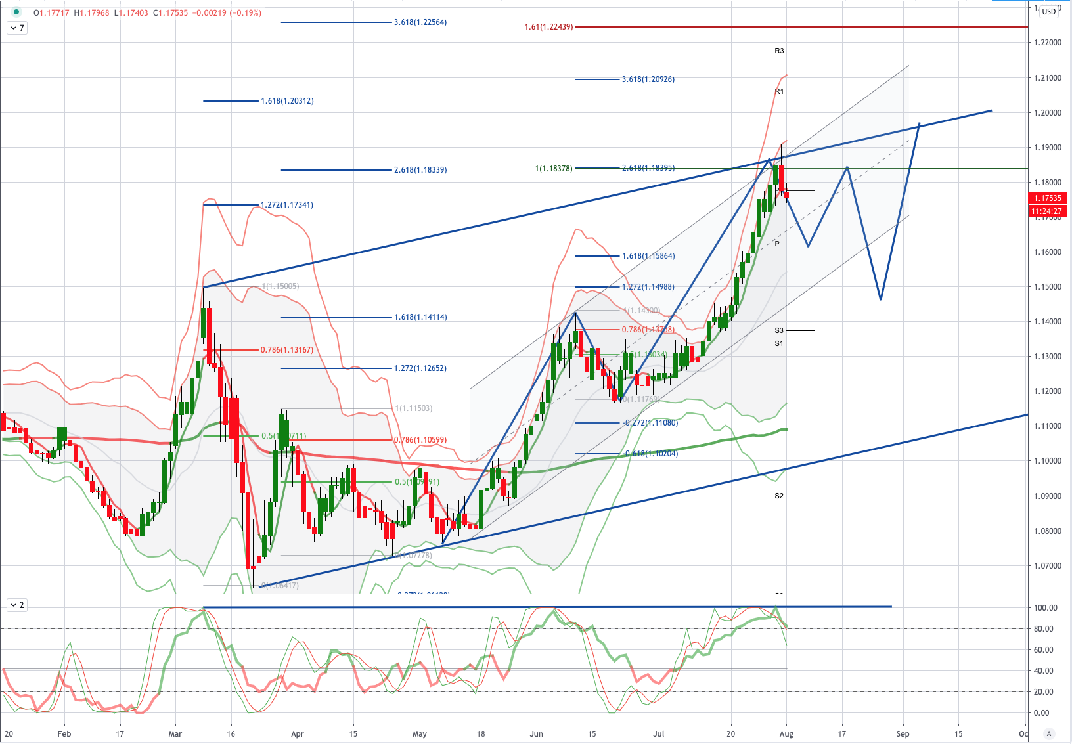Viewport: 1072px width, 744px height.
Task: Click the S3 pivot support label
Action: [779, 330]
